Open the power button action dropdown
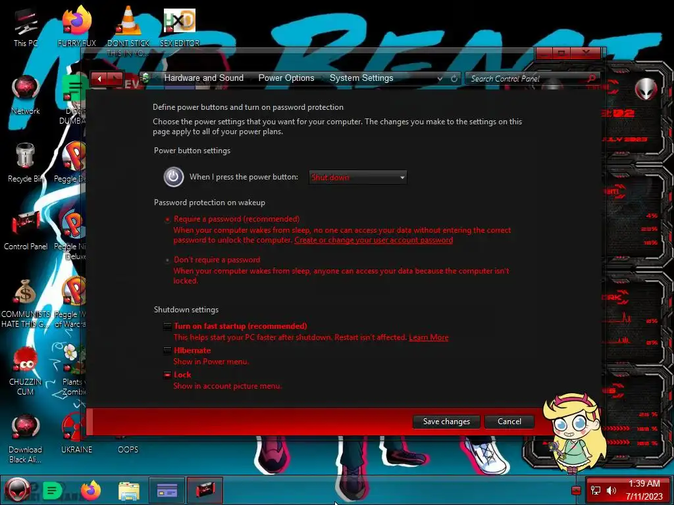The image size is (674, 505). [x=357, y=178]
